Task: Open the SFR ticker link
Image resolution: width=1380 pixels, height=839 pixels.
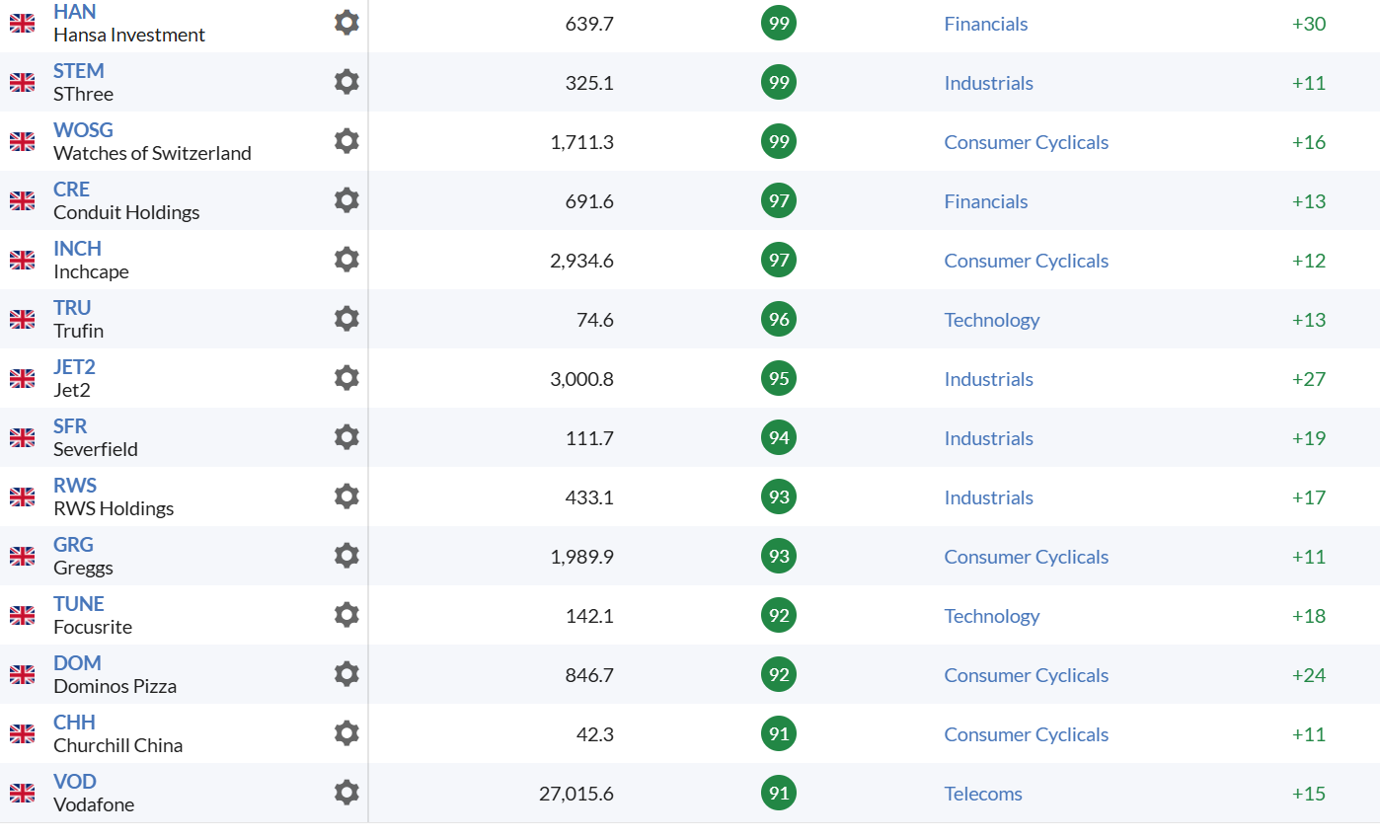Action: coord(70,426)
